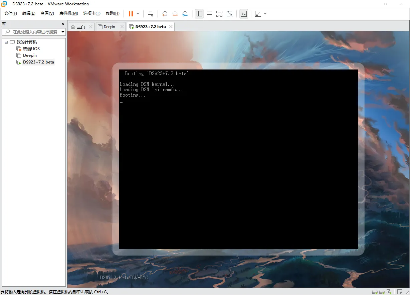Screen dimensions: 410x295
Task: Revert the virtual machine to its snapshot
Action: 175,14
